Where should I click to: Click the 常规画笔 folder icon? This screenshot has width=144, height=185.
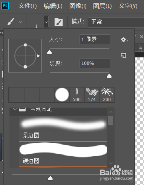[22, 109]
